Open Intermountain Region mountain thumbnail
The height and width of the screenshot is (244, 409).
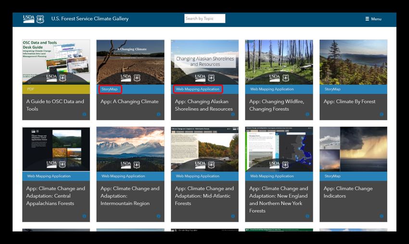[x=130, y=149]
